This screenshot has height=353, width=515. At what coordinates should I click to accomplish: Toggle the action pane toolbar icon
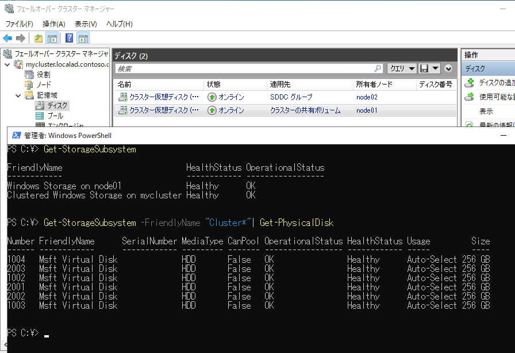click(83, 39)
